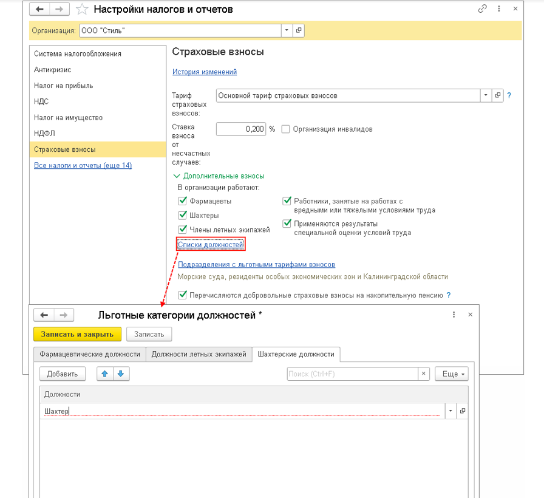Open the organization dropdown list
Screen dimensions: 544x498
pos(287,30)
